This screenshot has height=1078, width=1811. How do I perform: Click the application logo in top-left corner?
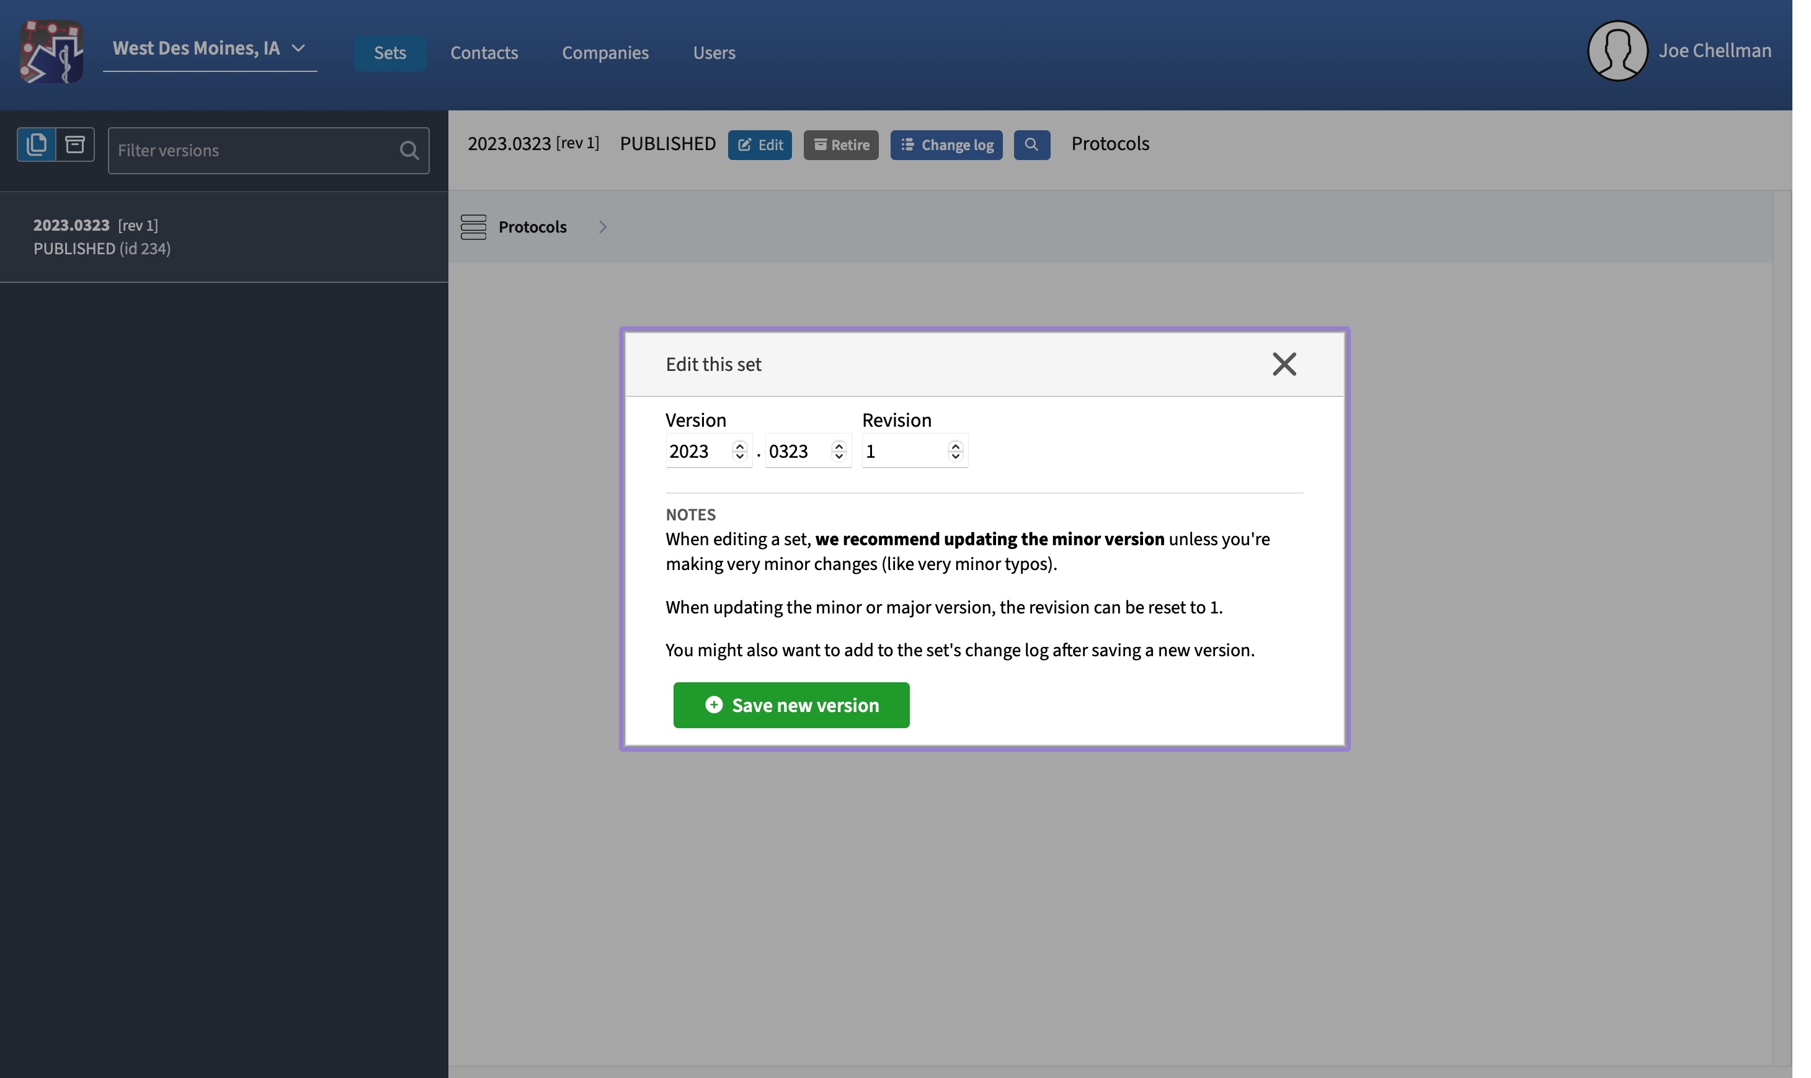[51, 51]
